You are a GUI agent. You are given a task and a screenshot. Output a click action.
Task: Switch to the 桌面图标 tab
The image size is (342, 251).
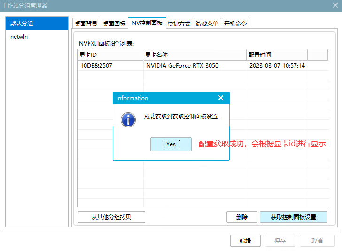click(x=114, y=24)
